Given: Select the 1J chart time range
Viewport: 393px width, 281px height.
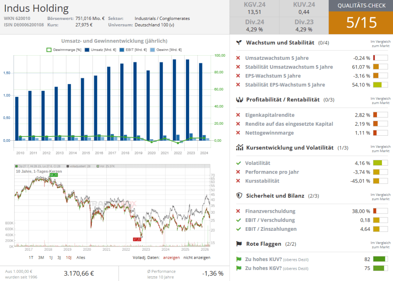Looking at the screenshot, I should coord(51,258).
